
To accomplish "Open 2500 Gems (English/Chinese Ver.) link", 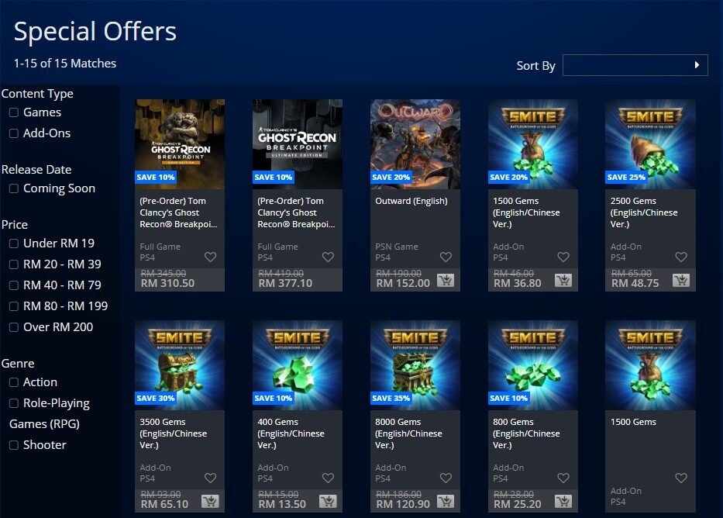I will coord(644,212).
